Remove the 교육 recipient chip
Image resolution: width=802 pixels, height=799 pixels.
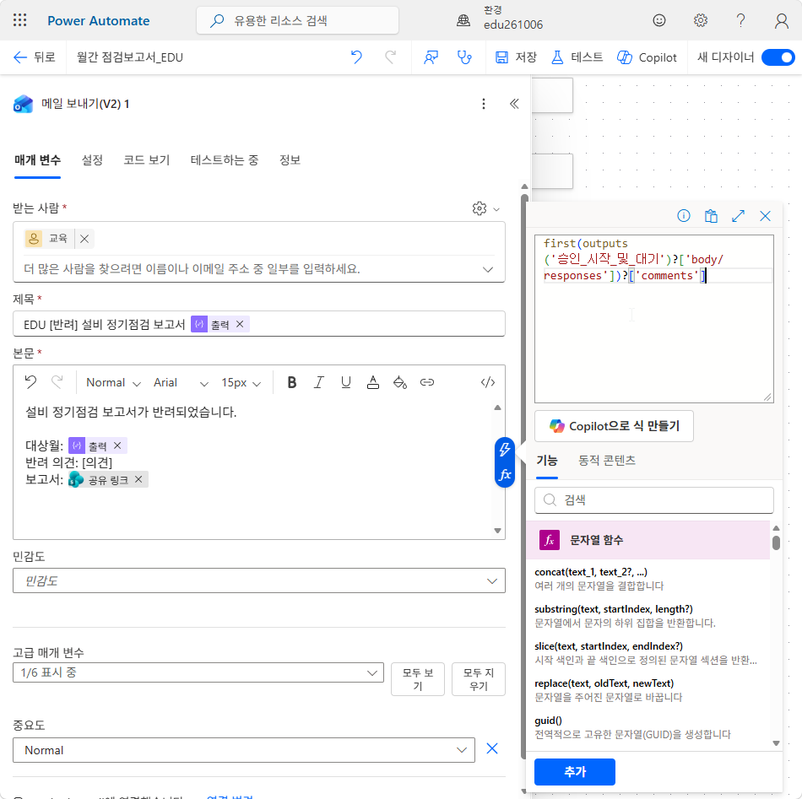(85, 239)
